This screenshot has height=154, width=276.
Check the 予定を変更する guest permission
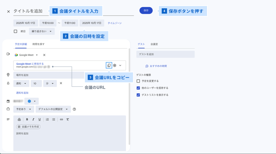tap(138, 81)
